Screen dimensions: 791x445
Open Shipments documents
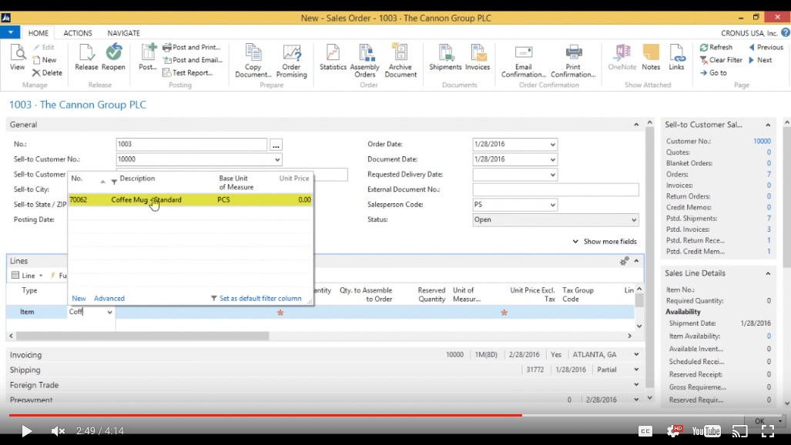pos(445,58)
